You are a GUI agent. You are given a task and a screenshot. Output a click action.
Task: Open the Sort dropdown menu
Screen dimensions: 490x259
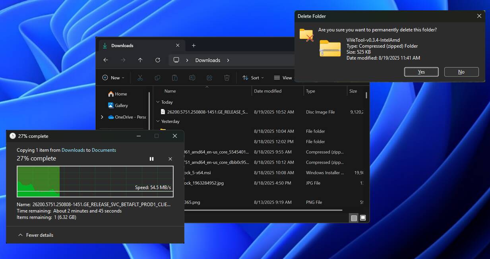pos(253,77)
